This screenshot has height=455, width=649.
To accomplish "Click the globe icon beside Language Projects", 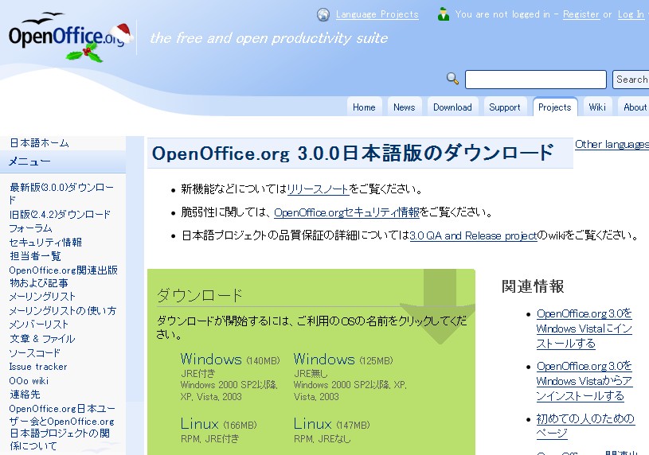I will [x=323, y=14].
